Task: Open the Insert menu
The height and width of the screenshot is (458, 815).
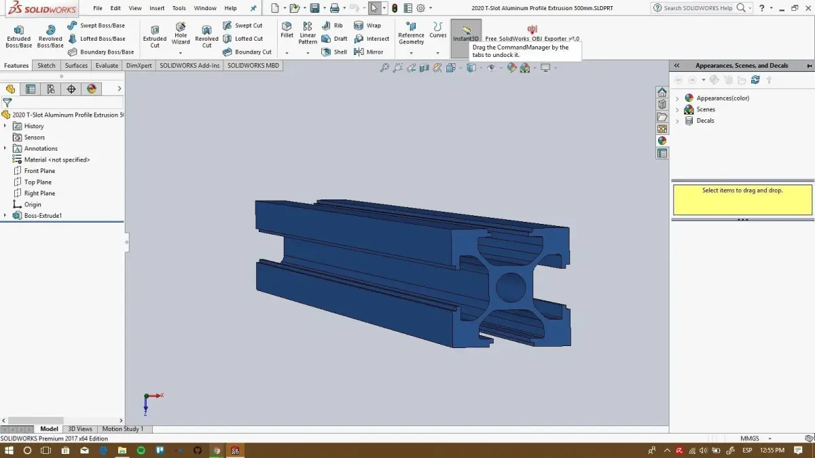Action: [157, 8]
